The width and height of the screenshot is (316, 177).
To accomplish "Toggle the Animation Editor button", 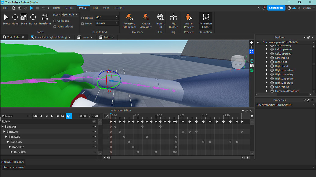I will 205,21.
